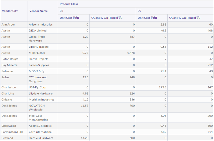
Task: Click Unit Cost header under class 03
Action: (69, 18)
